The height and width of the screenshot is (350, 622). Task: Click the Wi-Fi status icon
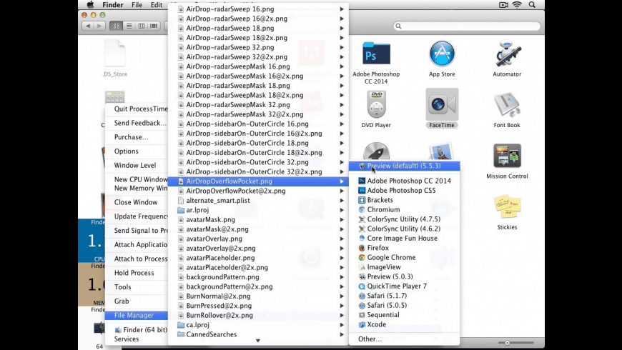click(517, 5)
